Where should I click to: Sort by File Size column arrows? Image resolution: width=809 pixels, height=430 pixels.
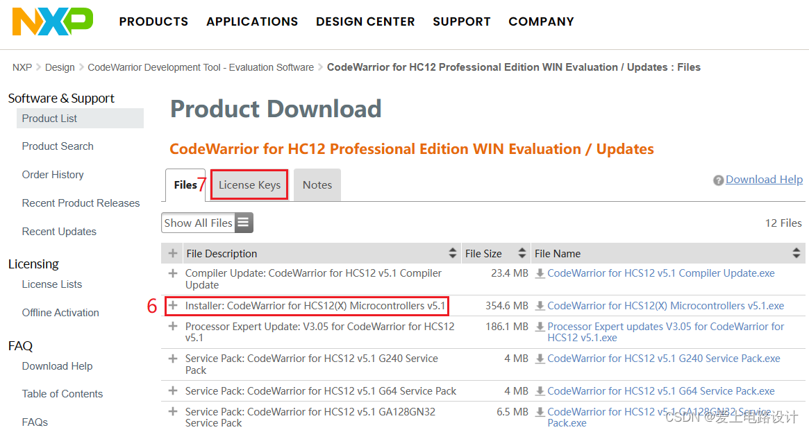522,253
